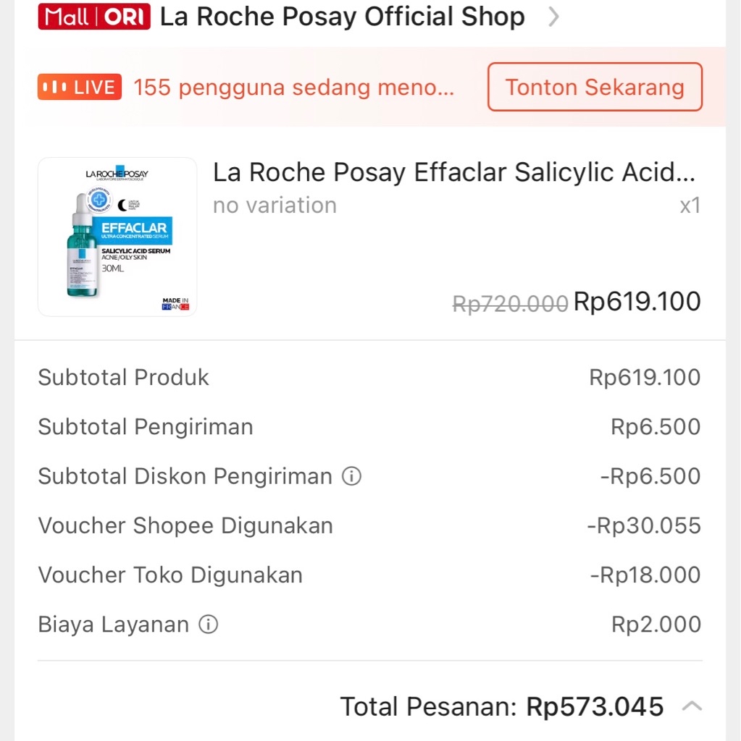Open the La Roche Posay Official Shop
This screenshot has height=741, width=741.
342,17
